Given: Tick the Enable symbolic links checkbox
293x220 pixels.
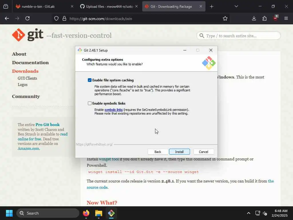Looking at the screenshot, I should (x=90, y=103).
